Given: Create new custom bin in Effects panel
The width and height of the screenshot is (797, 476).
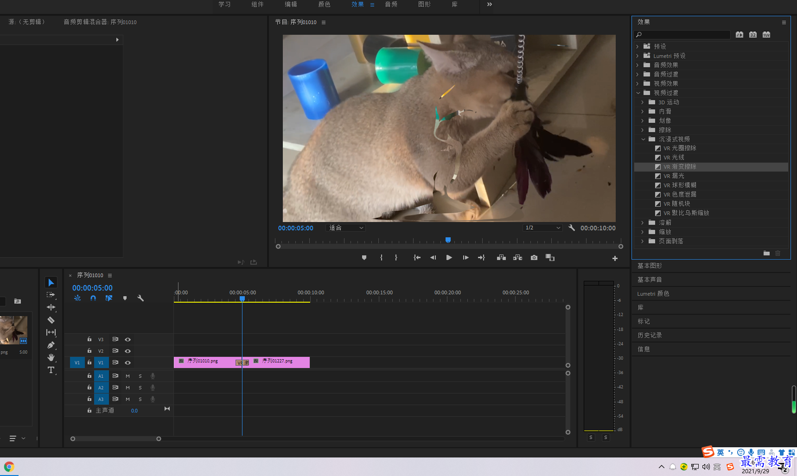Looking at the screenshot, I should (x=766, y=253).
